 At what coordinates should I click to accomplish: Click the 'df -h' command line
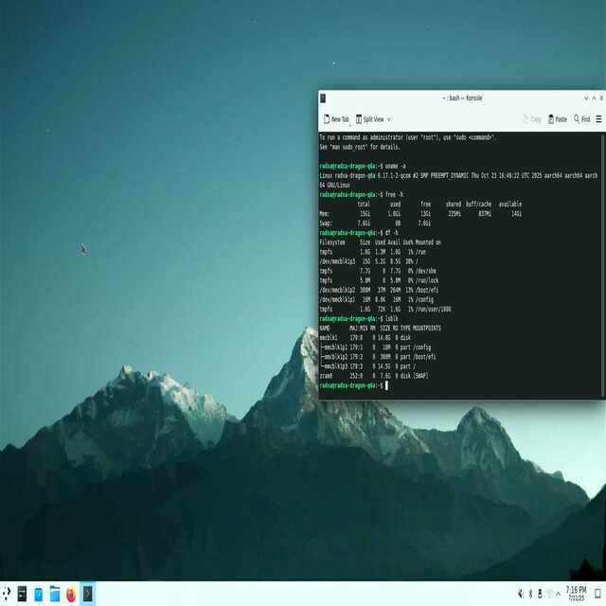[358, 233]
